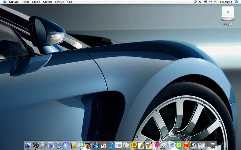241x150 pixels.
Task: Open Mail stamp icon in Dock
Action: click(51, 145)
